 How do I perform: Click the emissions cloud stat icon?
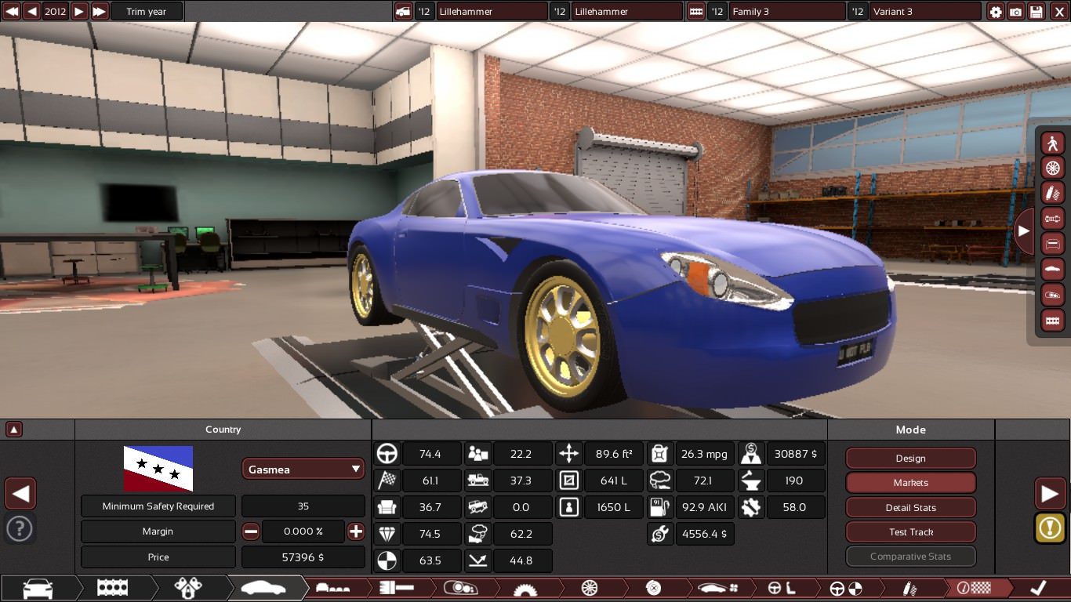click(x=660, y=481)
